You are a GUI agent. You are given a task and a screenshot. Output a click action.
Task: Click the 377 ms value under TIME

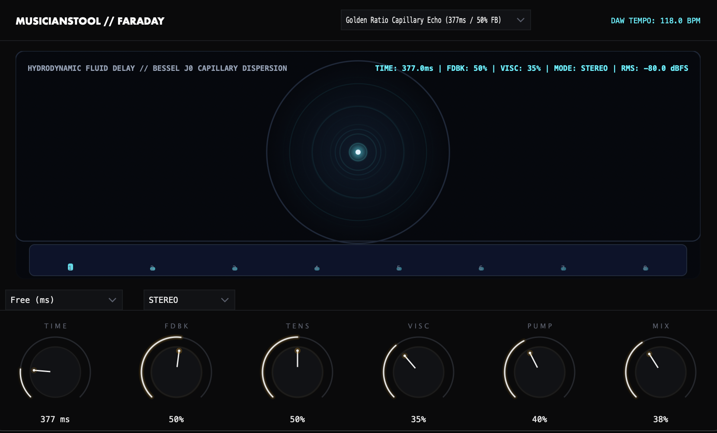click(x=55, y=419)
